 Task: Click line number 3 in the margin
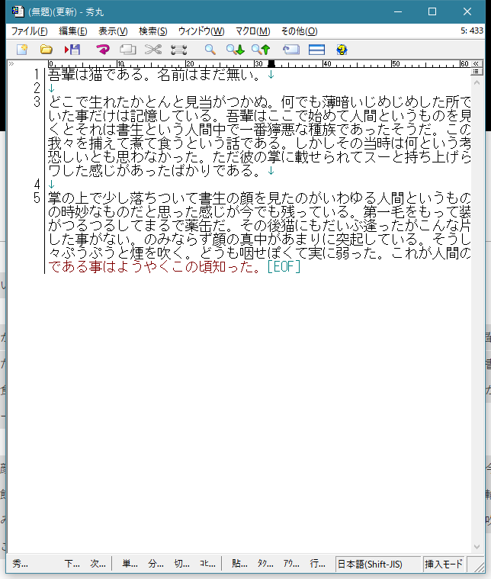(37, 101)
